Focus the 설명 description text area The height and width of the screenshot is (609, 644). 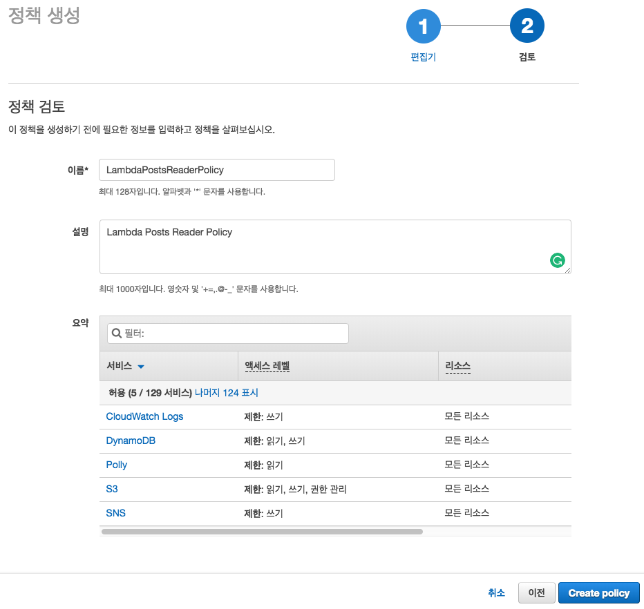(335, 246)
